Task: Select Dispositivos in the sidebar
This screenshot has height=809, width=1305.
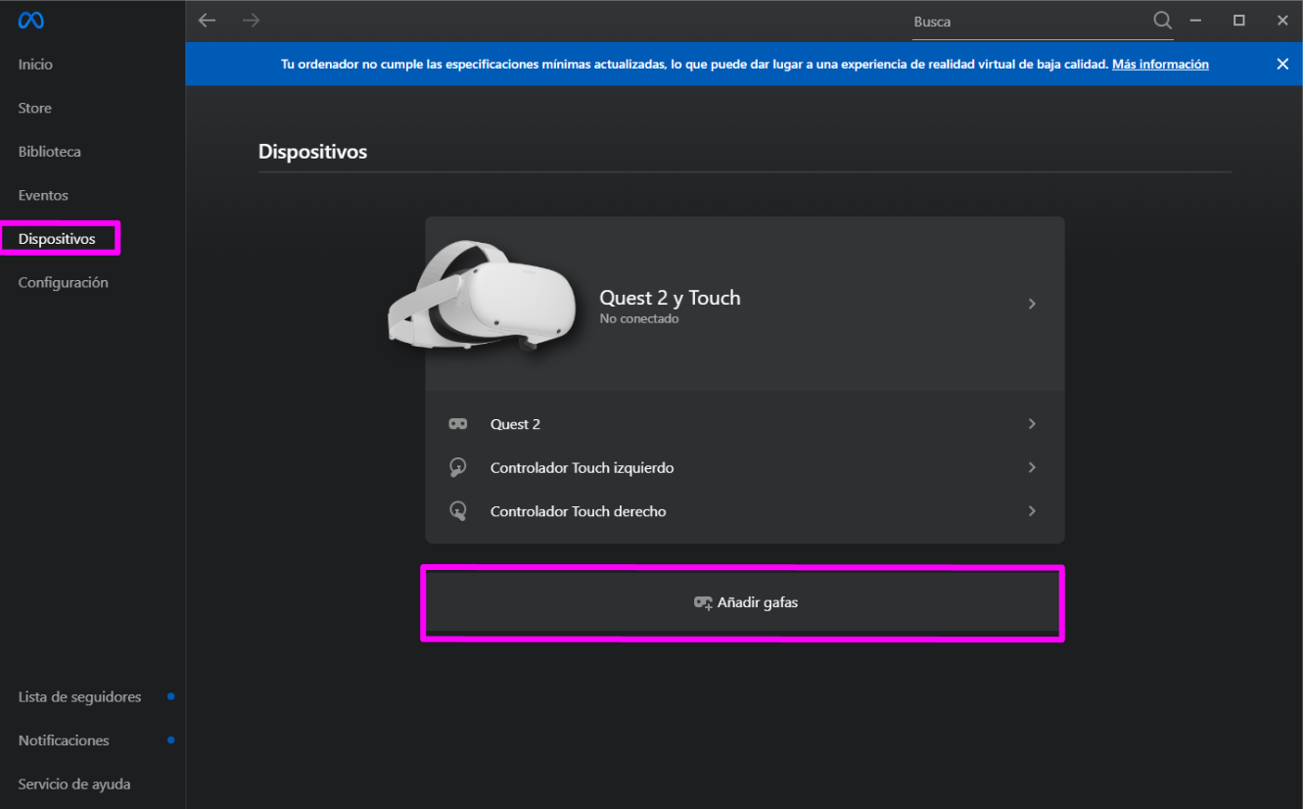Action: point(57,239)
